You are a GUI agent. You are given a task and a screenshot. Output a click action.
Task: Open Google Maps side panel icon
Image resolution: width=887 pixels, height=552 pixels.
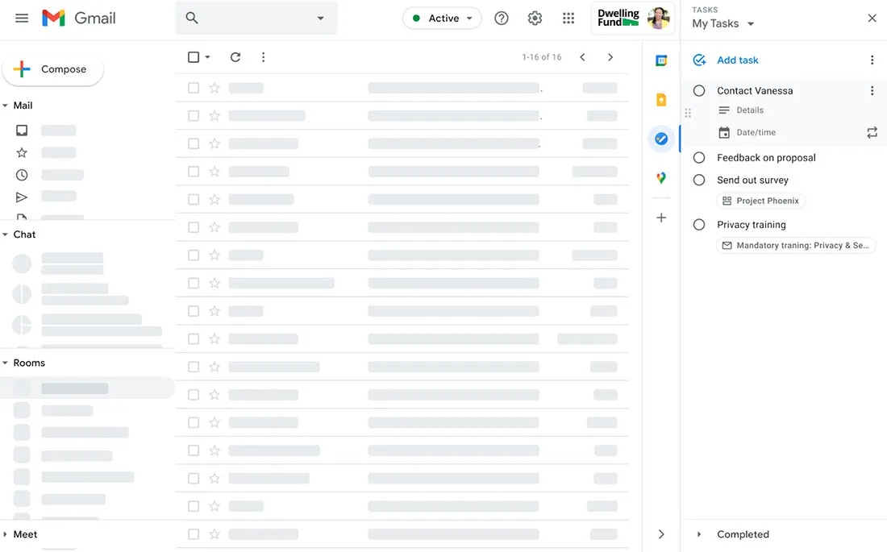[661, 177]
